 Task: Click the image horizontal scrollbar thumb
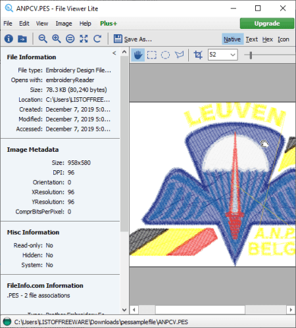click(x=200, y=310)
